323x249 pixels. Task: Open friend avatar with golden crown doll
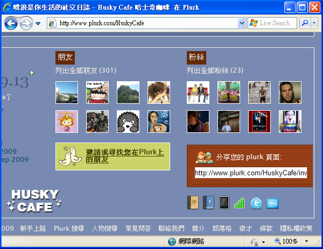click(x=67, y=122)
